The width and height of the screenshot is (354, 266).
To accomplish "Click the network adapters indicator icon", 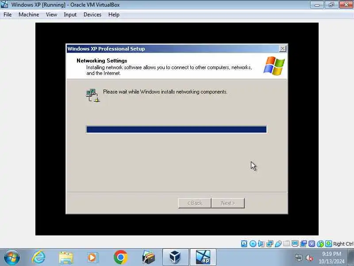I will point(269,243).
